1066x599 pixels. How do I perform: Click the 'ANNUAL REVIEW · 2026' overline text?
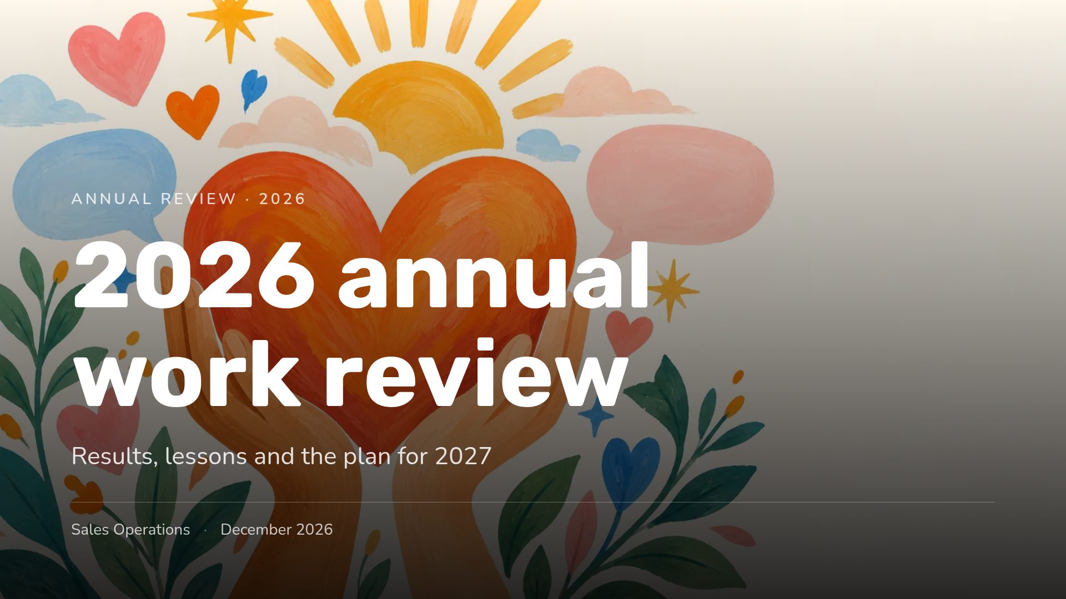[188, 199]
